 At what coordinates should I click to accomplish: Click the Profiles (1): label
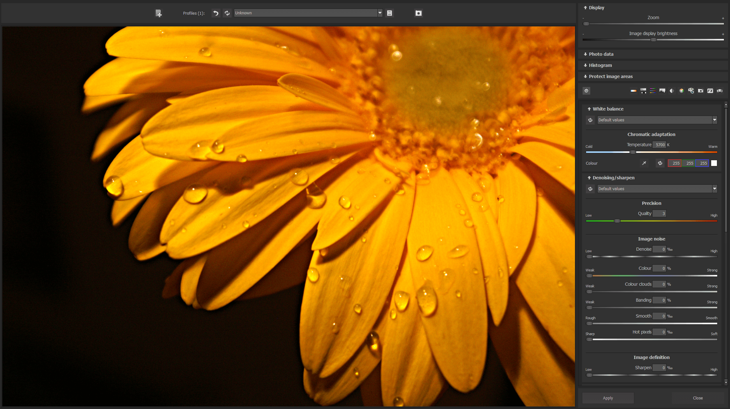(194, 13)
